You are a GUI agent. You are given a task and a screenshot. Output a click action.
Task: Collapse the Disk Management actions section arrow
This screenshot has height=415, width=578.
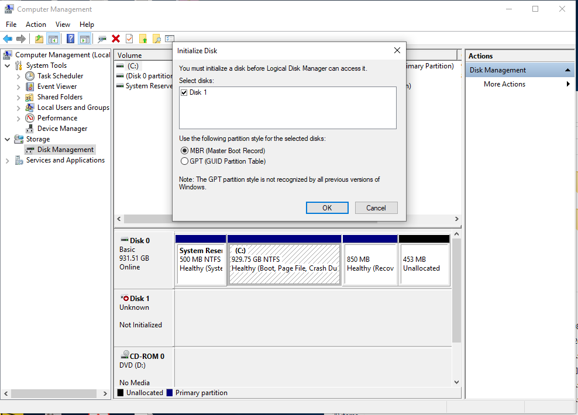point(567,70)
